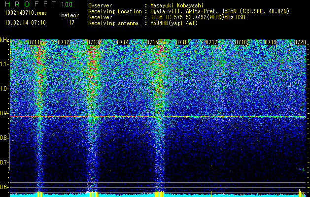
Task: Click the 'Receiving antenna' label
Action: click(x=113, y=23)
